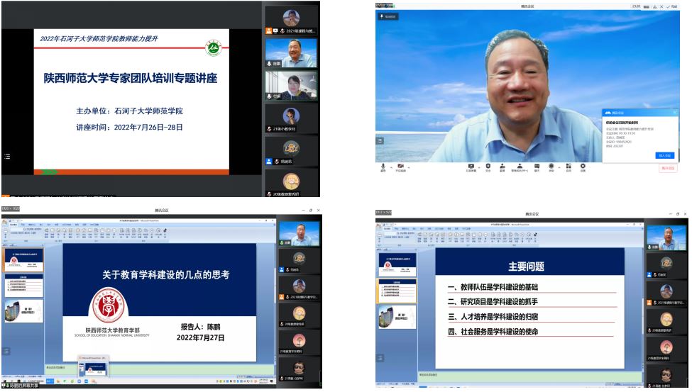The width and height of the screenshot is (692, 392).
Task: Click text 一、教师队伍是学科建设的基础
Action: pos(493,287)
